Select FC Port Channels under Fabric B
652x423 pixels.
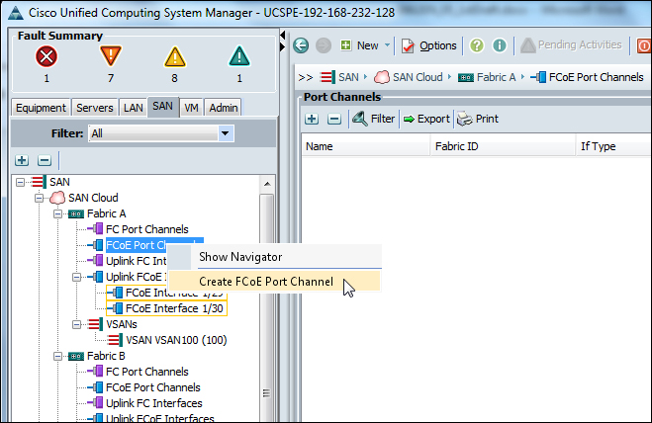click(x=146, y=372)
